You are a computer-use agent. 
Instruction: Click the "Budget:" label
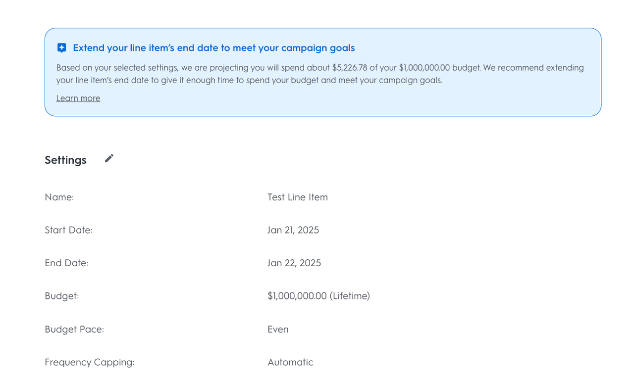pos(62,296)
